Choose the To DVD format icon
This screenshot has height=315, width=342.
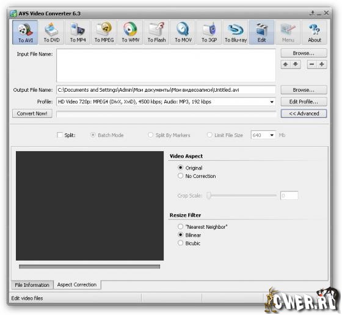click(51, 32)
